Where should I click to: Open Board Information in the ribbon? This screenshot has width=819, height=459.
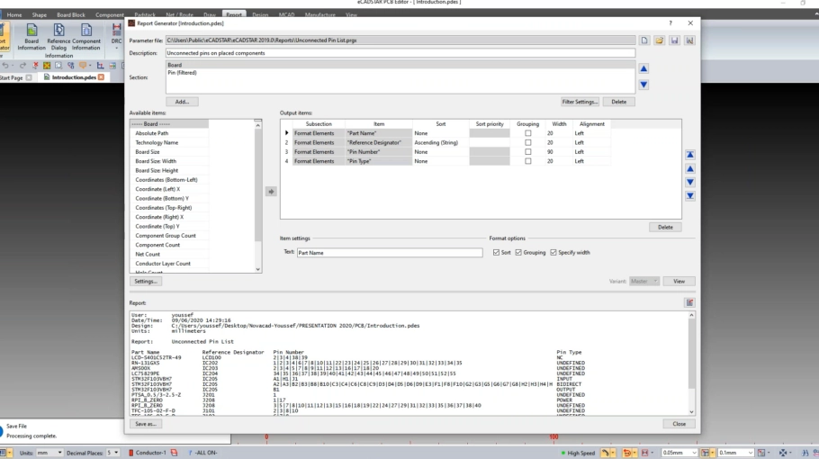31,37
